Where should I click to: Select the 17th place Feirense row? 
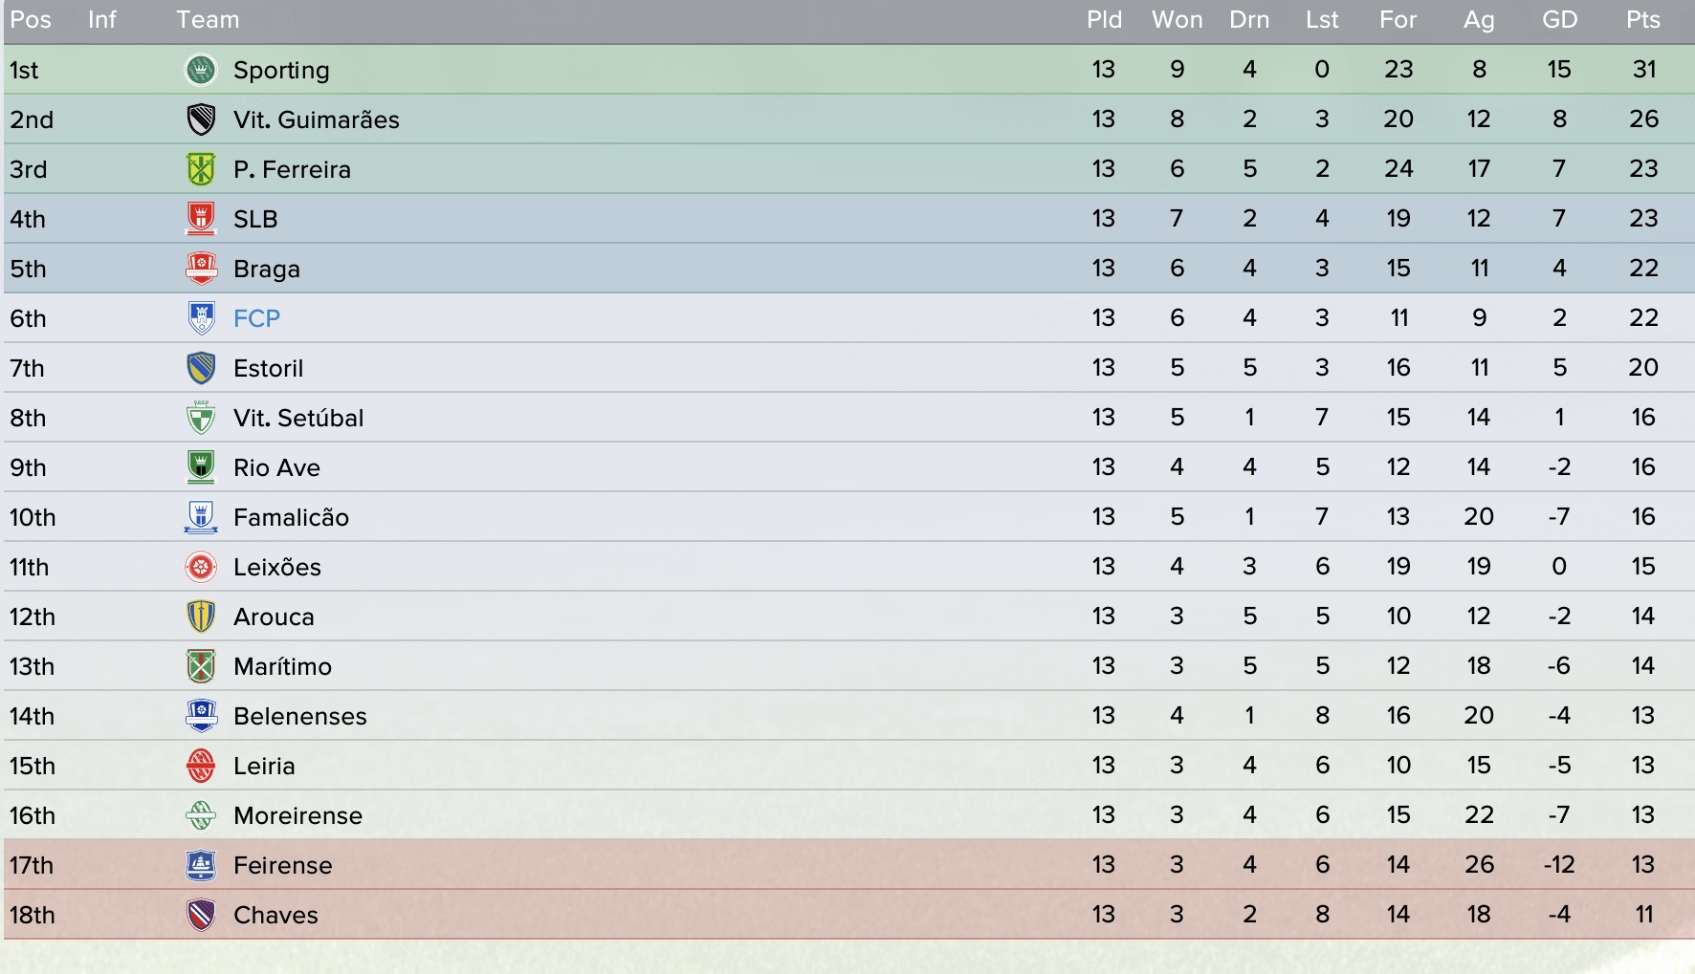click(x=849, y=865)
